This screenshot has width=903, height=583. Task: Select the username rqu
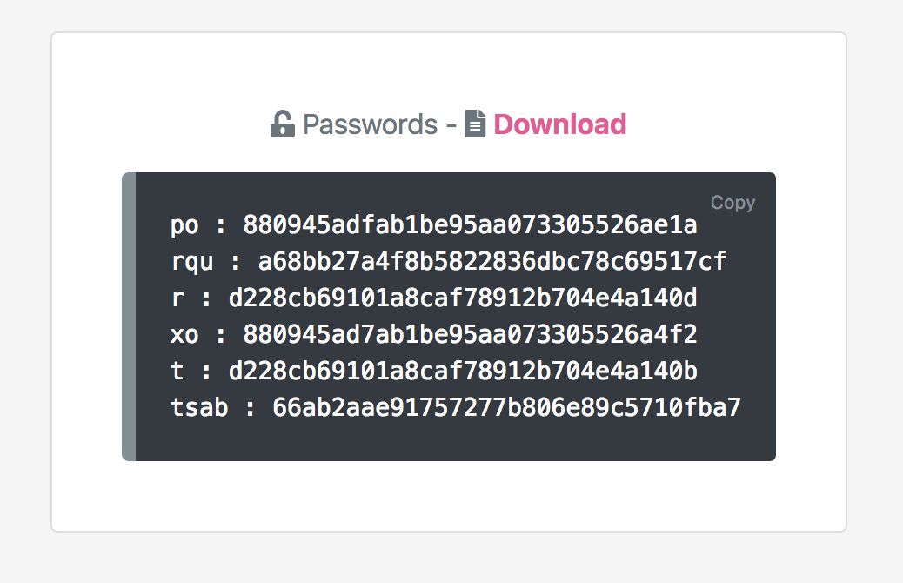[x=191, y=262]
